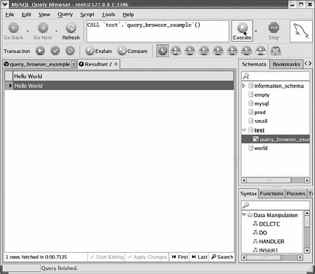Switch to the Syntax tab
This screenshot has height=274, width=315.
click(249, 194)
